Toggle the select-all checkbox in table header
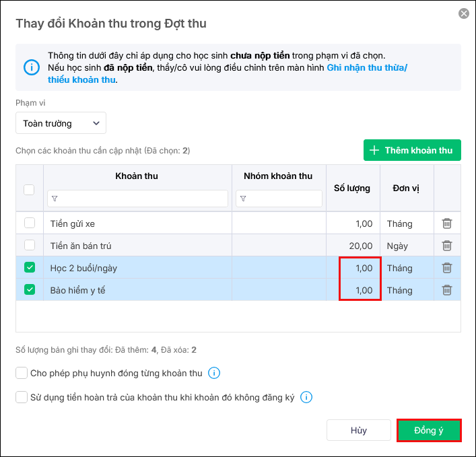Screen dimensions: 476x457 [29, 190]
